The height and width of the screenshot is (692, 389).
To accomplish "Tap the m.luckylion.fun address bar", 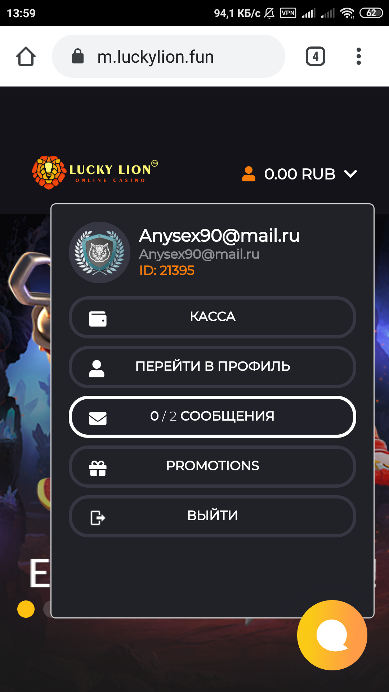I will click(x=169, y=56).
